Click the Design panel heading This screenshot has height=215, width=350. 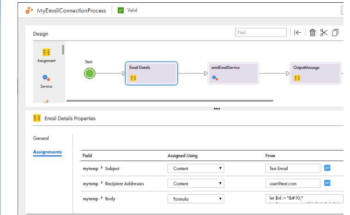point(41,34)
